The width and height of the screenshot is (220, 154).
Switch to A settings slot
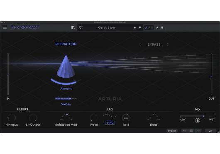point(146,28)
